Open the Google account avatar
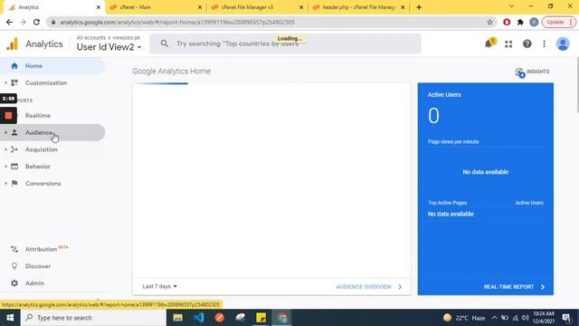Screen dimensions: 579x326 click(x=563, y=44)
